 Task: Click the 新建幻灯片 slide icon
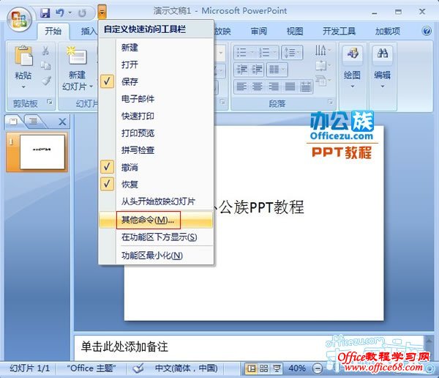pyautogui.click(x=77, y=55)
